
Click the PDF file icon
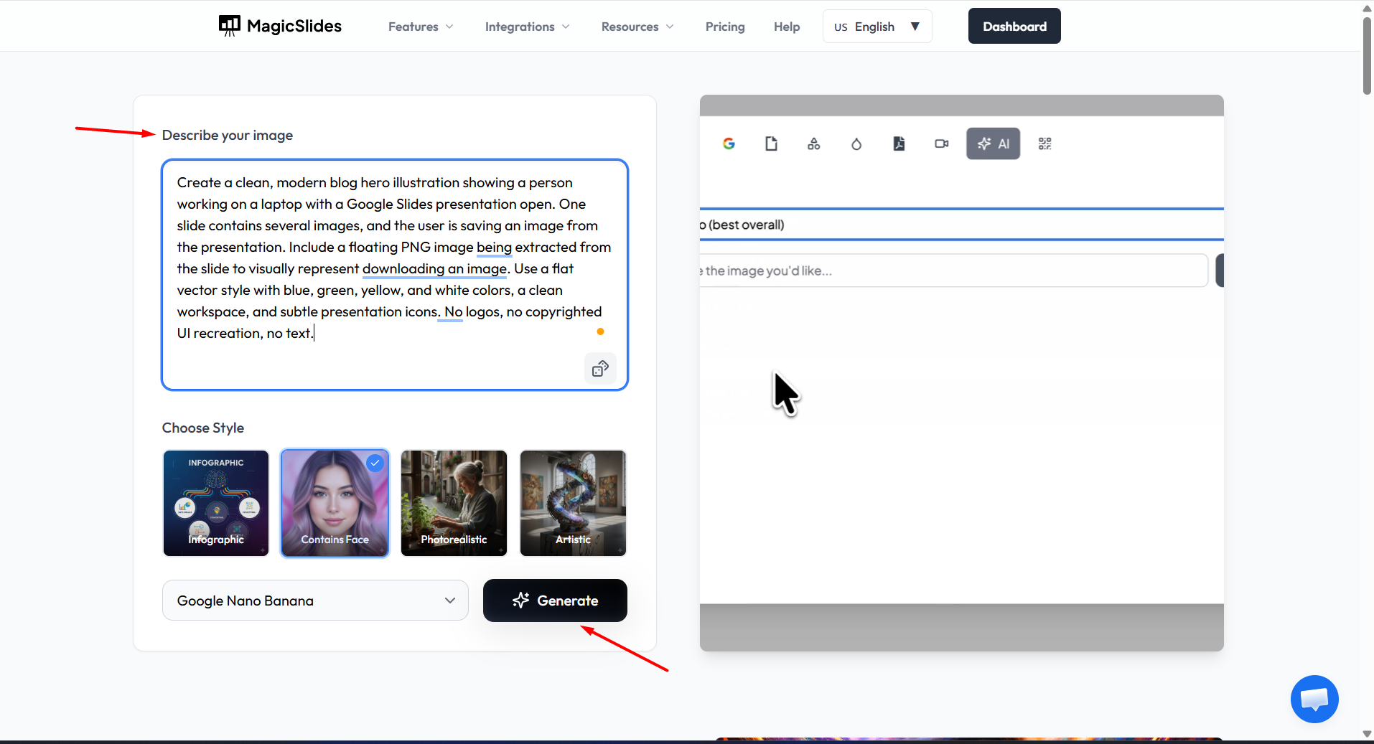[x=899, y=143]
